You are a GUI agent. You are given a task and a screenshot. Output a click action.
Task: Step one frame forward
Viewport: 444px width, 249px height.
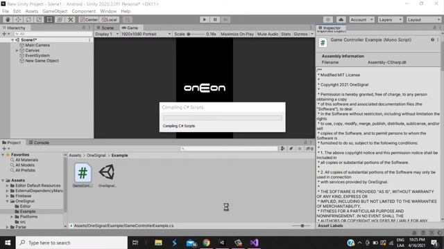[x=225, y=19]
